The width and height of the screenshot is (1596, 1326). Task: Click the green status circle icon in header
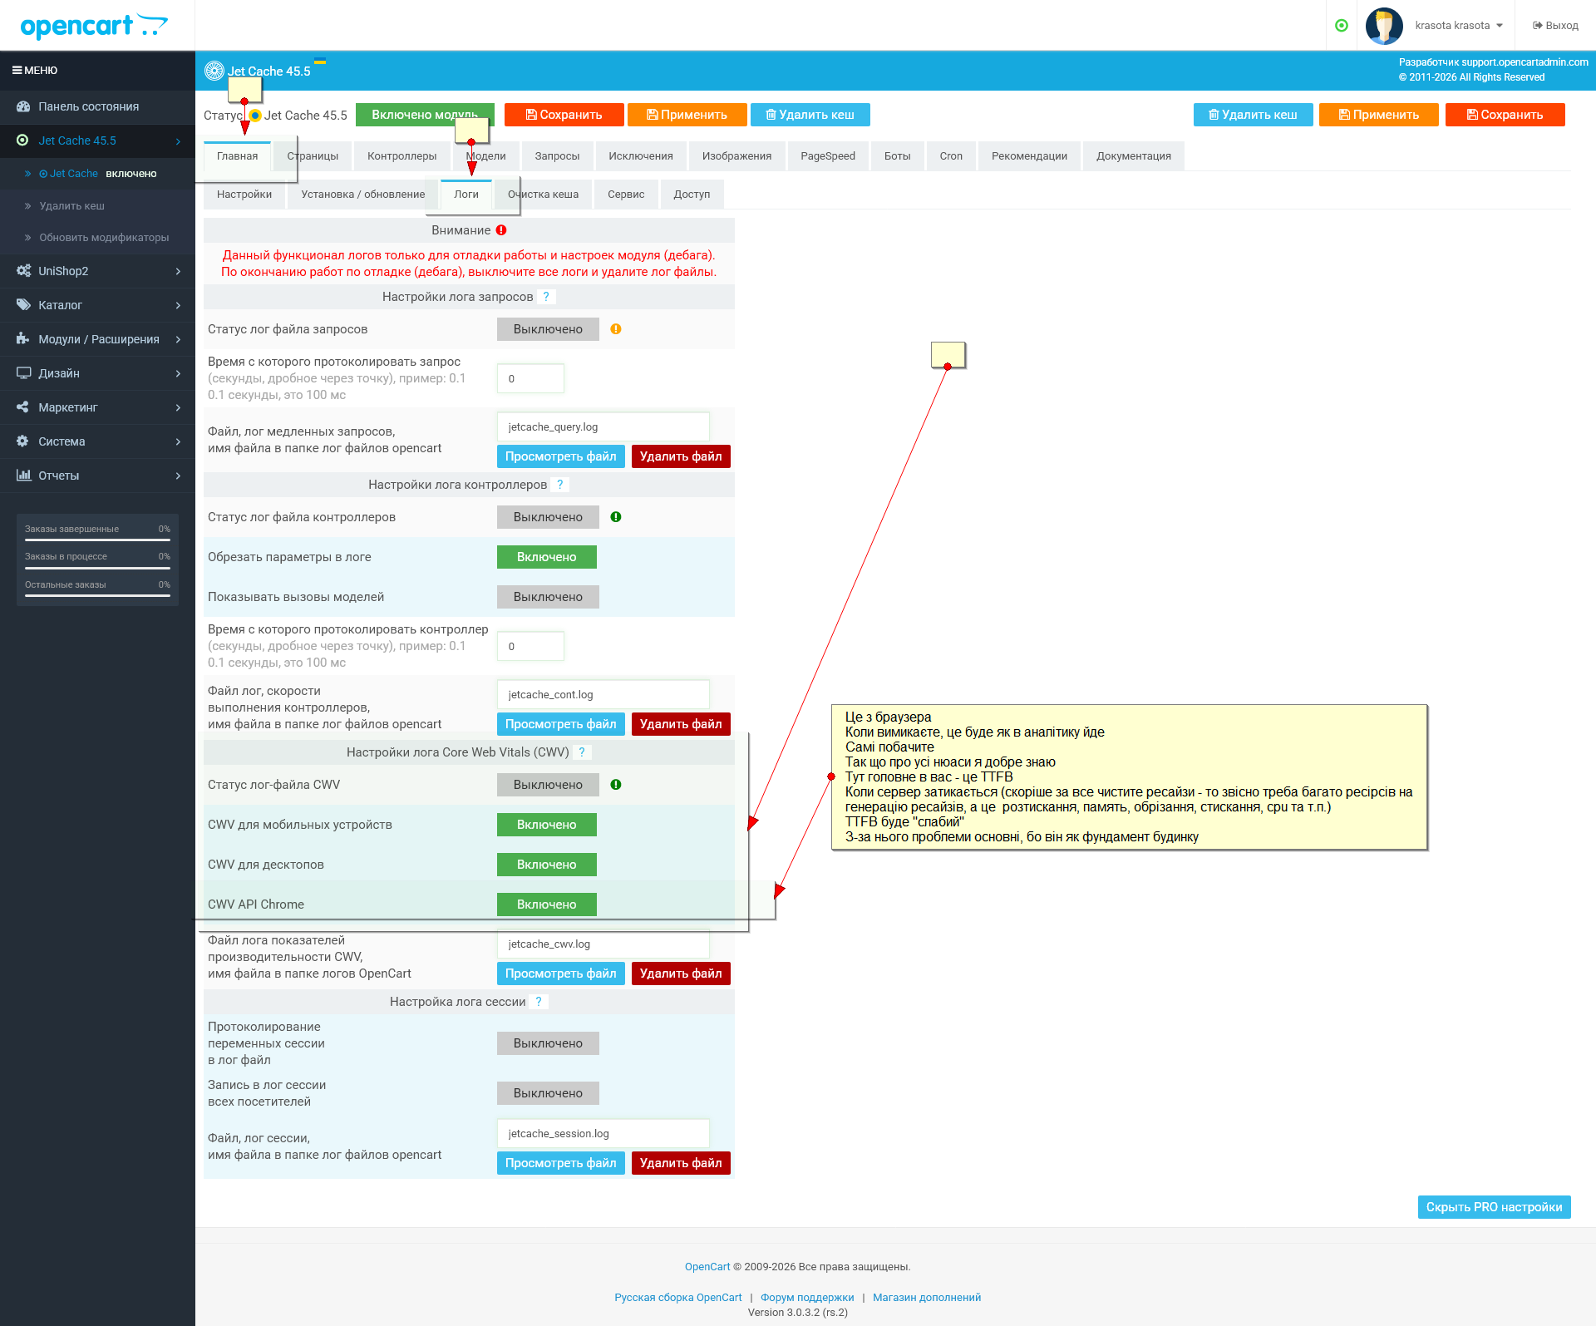pyautogui.click(x=1341, y=26)
